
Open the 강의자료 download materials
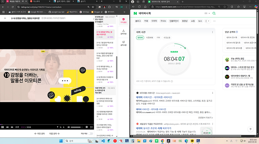tap(123, 32)
